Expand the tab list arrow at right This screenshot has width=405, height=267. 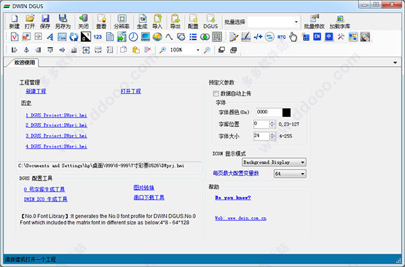395,62
